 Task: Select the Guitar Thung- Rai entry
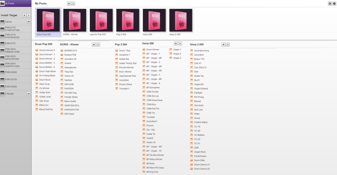(128, 63)
